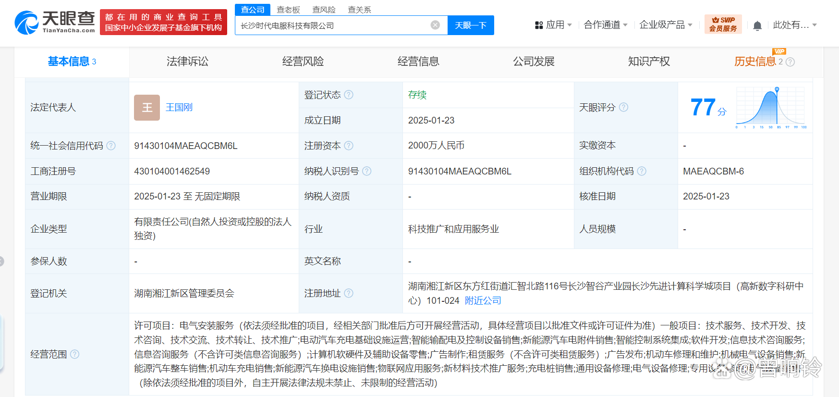The height and width of the screenshot is (397, 839).
Task: Show help icon beside 历史信息 tab
Action: click(x=790, y=62)
